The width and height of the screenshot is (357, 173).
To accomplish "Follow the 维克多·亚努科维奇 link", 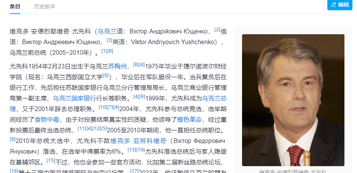I will (139, 141).
